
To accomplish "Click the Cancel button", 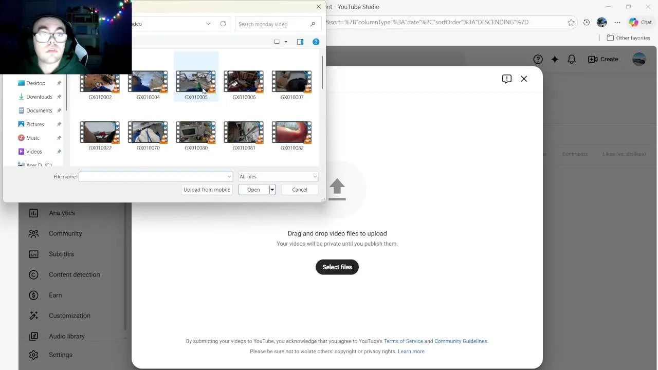I will point(300,190).
